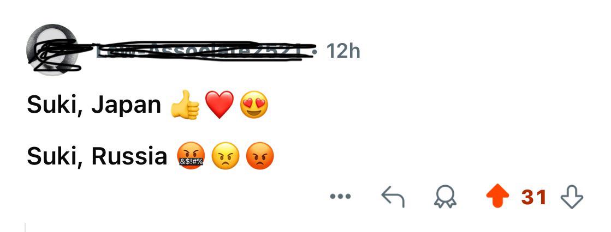Select the 'Suki, Russia' comment text
The width and height of the screenshot is (611, 232).
[x=97, y=156]
